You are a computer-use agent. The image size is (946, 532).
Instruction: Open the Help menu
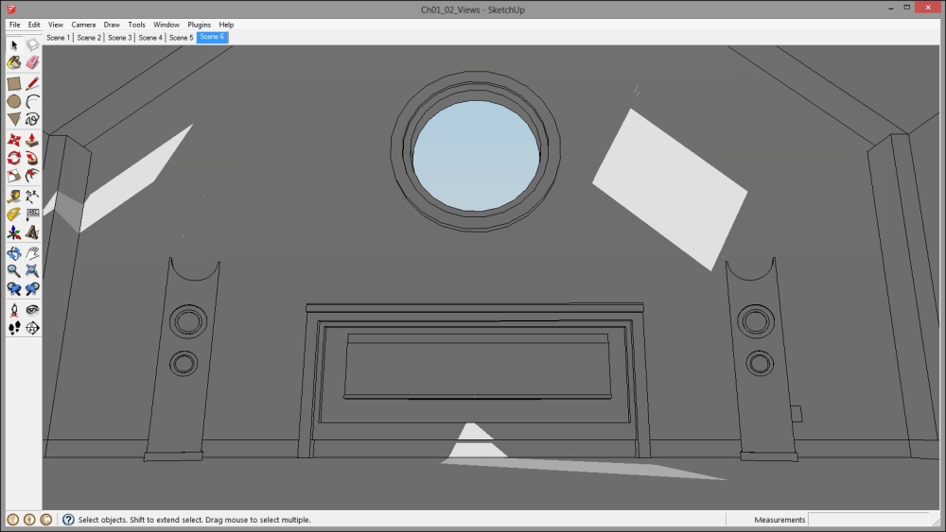pos(226,25)
